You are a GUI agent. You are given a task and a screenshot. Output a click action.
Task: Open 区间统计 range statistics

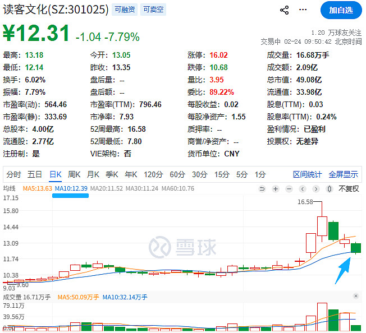(x=307, y=174)
